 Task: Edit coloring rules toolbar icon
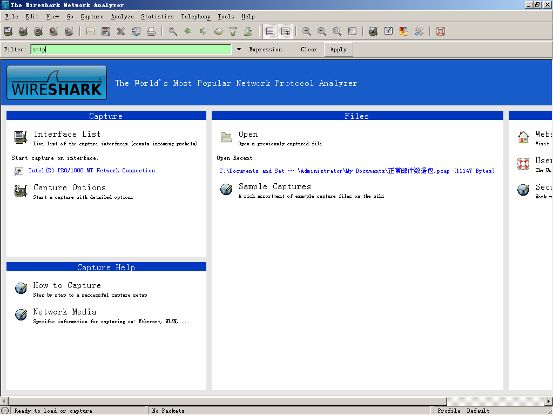click(x=404, y=31)
